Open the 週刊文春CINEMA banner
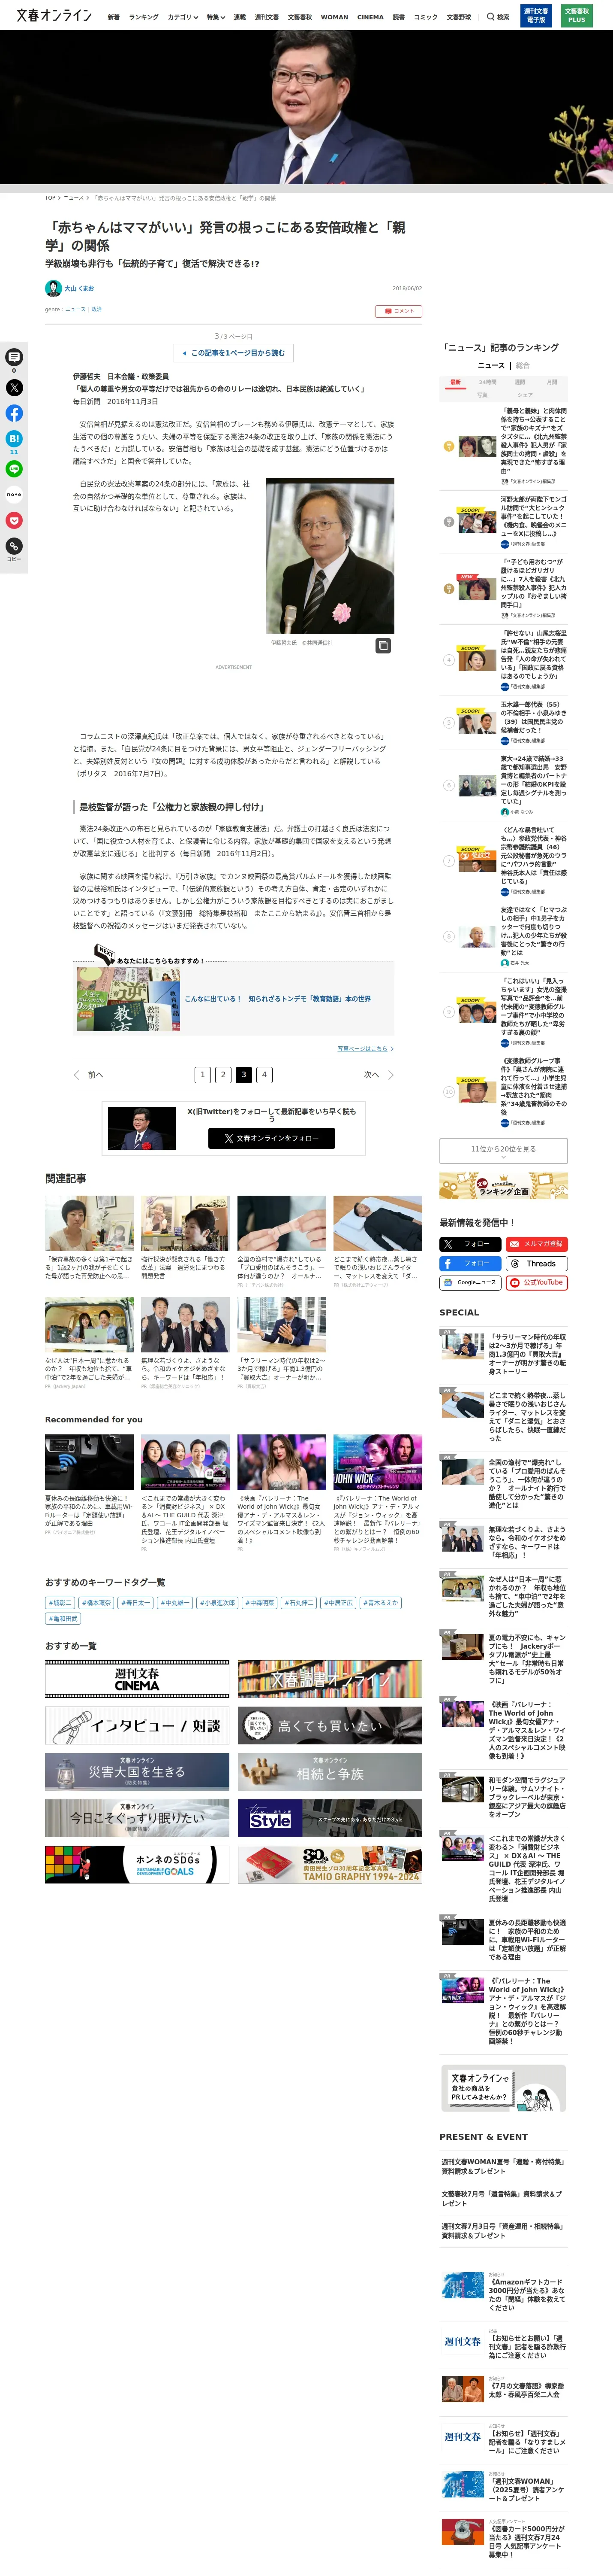The height and width of the screenshot is (2576, 613). coord(137,1679)
